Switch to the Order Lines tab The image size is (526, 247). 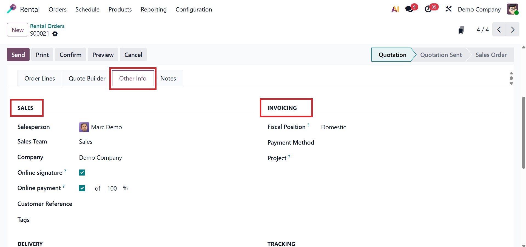point(40,79)
